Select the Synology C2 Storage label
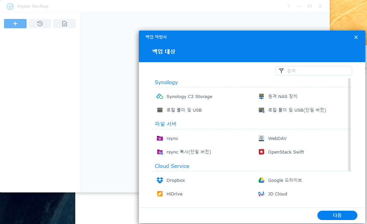 click(189, 96)
